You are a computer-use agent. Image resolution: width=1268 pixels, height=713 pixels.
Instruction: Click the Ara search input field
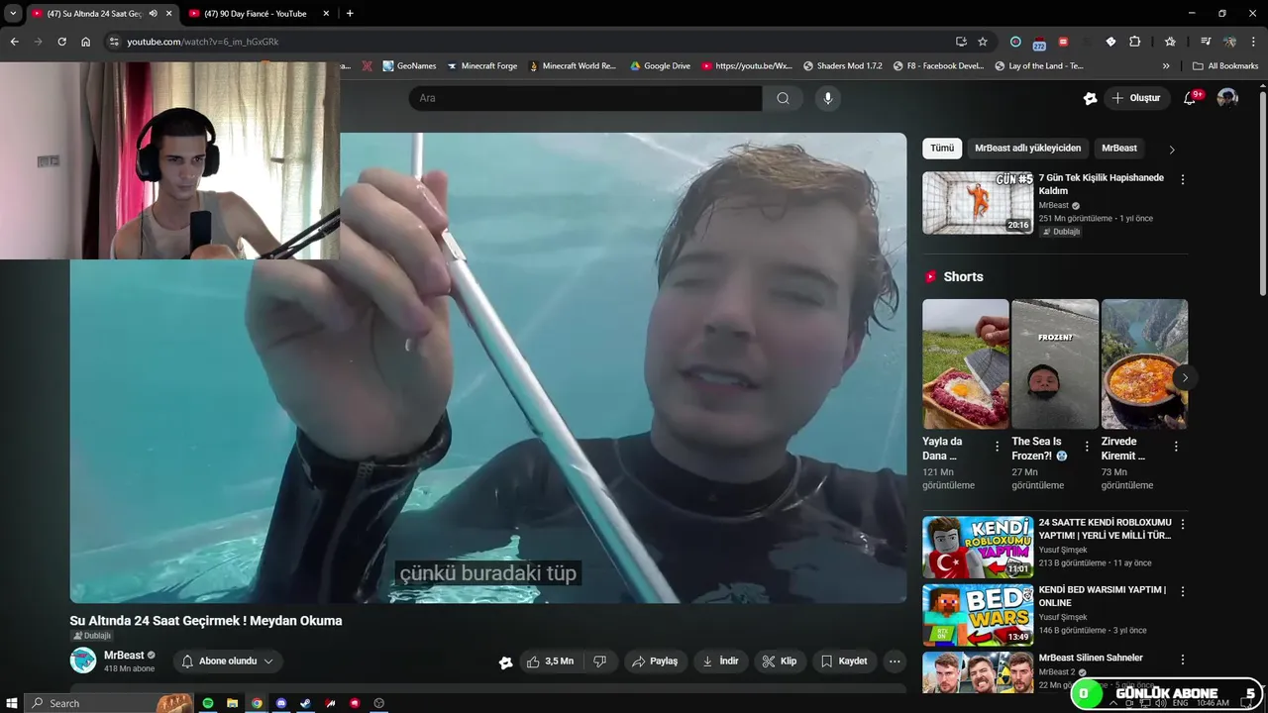(585, 98)
